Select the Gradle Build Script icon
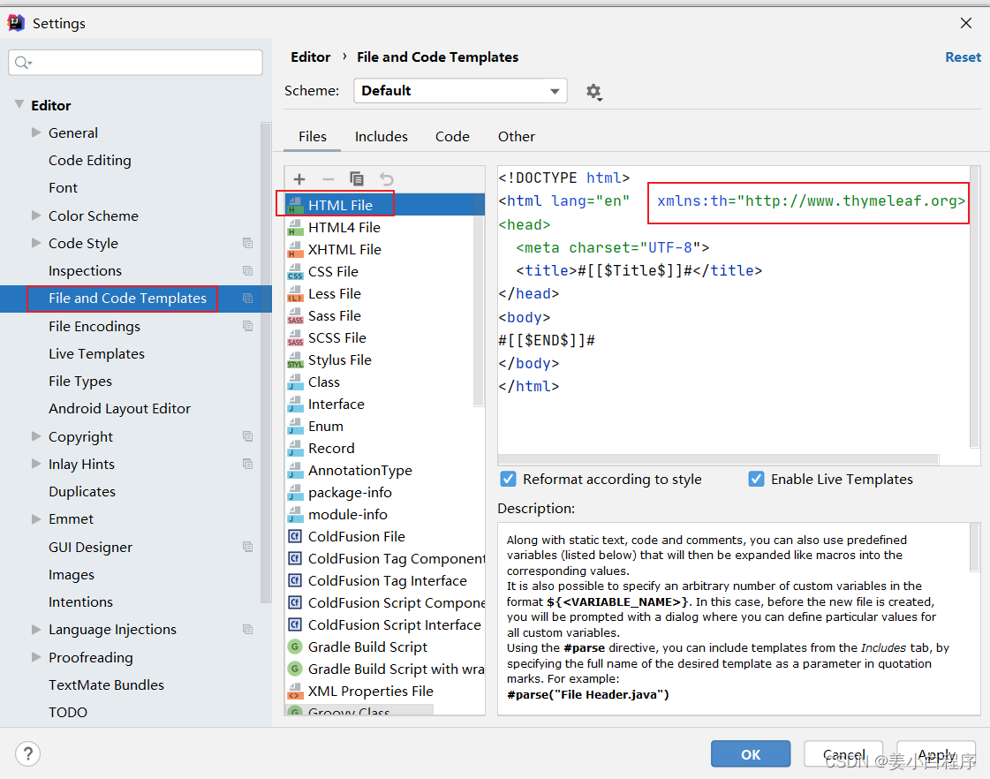Screen dimensions: 990x779 pos(295,647)
